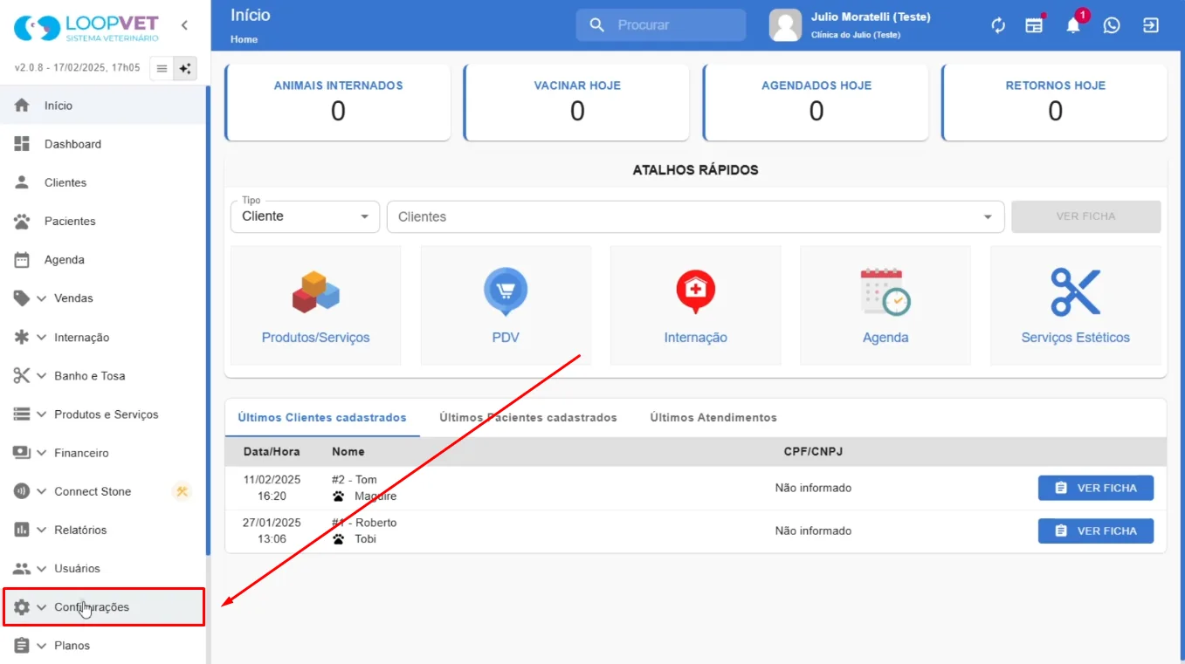
Task: Open the Agendados Hoje card
Action: 816,102
